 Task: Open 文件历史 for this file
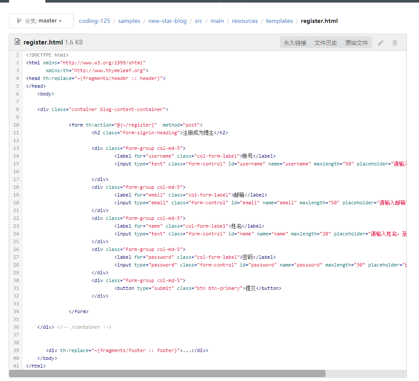point(326,43)
